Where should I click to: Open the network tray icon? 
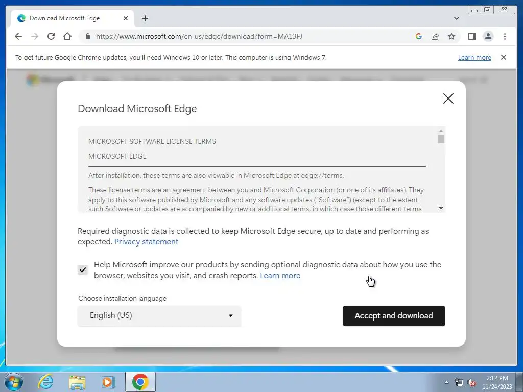[x=459, y=382]
